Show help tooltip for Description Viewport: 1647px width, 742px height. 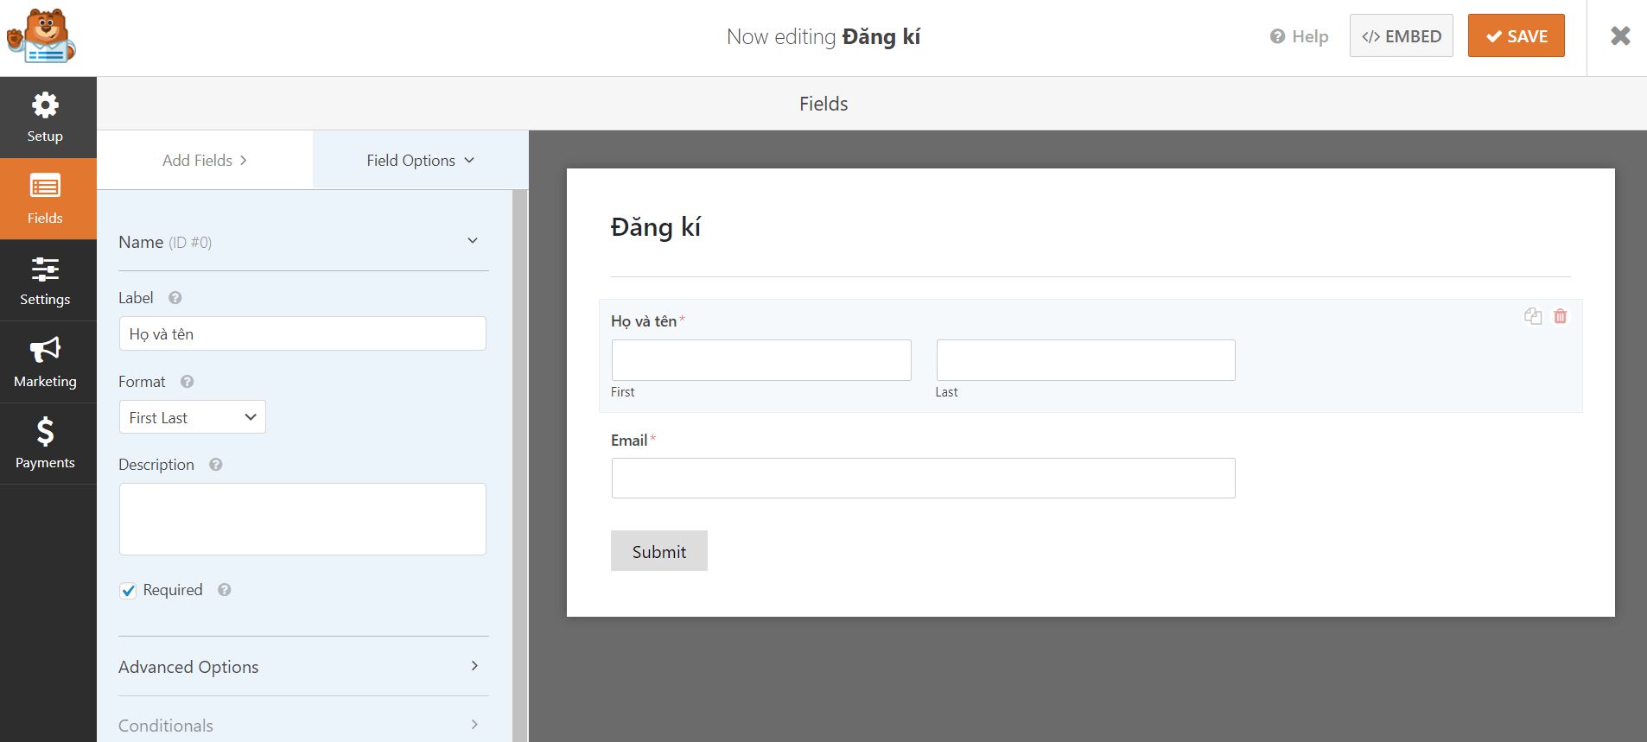coord(216,465)
